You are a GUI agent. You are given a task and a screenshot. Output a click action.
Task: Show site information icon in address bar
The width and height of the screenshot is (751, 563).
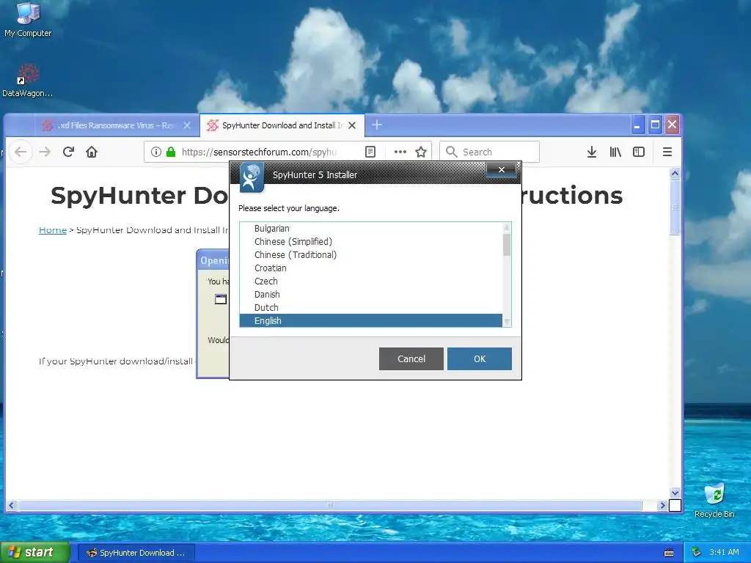click(x=155, y=152)
